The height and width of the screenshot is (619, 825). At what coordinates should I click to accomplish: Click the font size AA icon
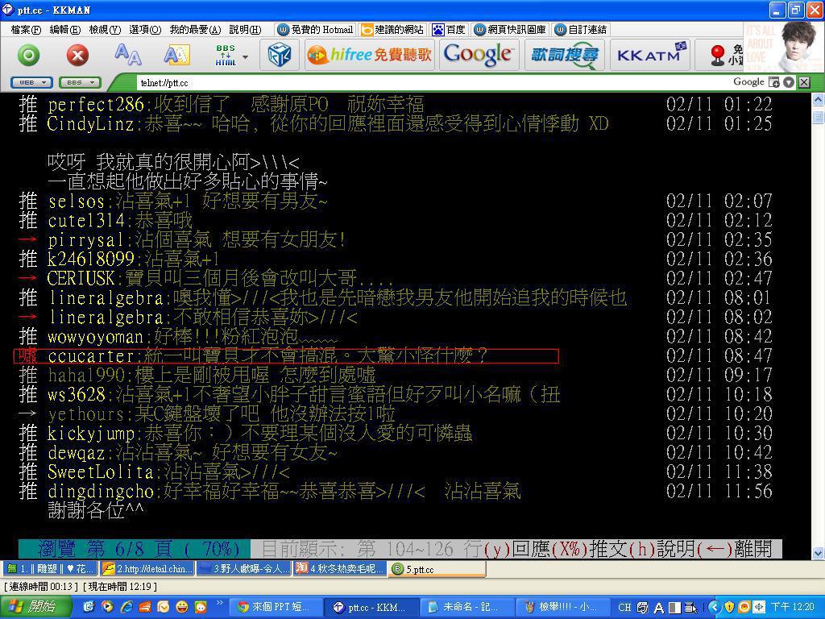click(x=128, y=54)
